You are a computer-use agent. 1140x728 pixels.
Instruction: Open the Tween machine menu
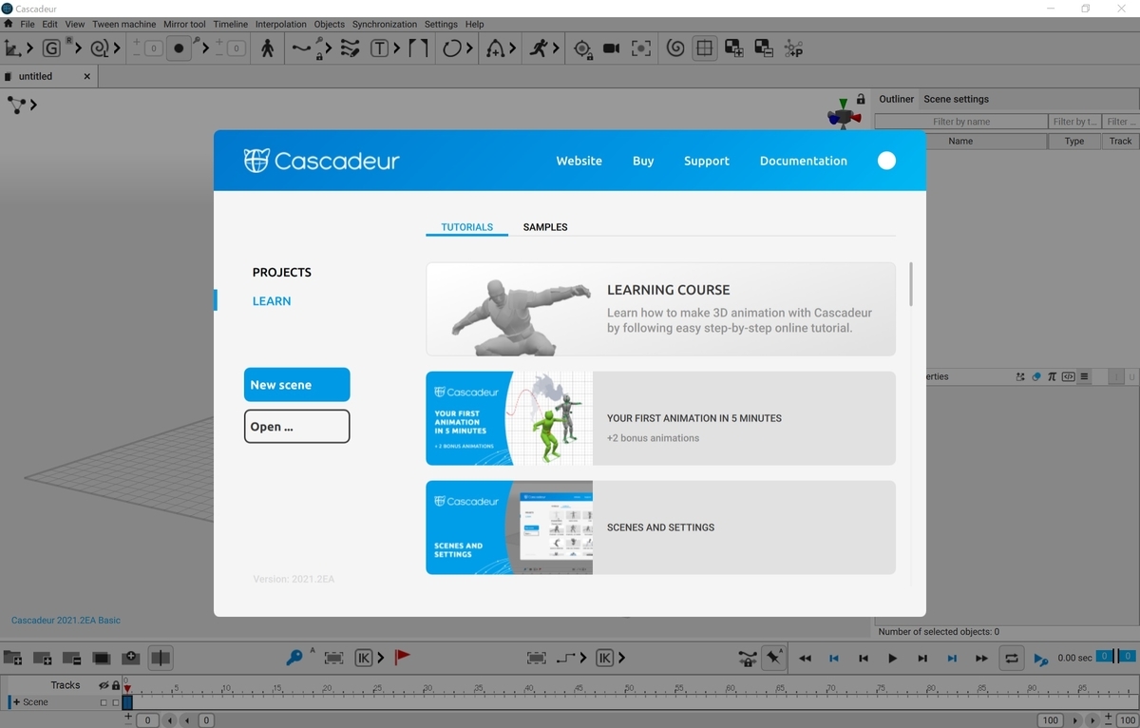(124, 24)
